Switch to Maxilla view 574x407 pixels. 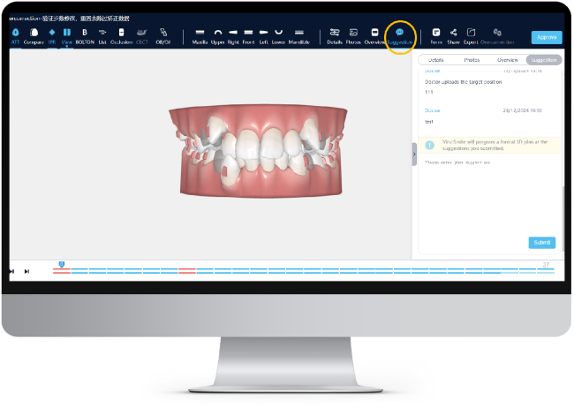tap(200, 34)
